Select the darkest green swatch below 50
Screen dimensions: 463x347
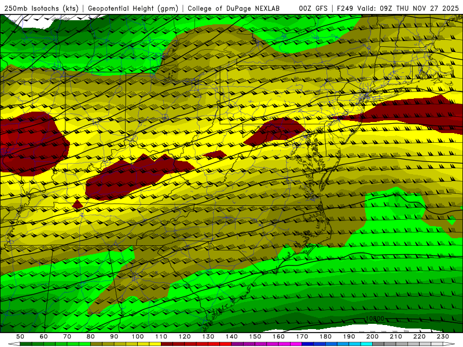(x=26, y=344)
